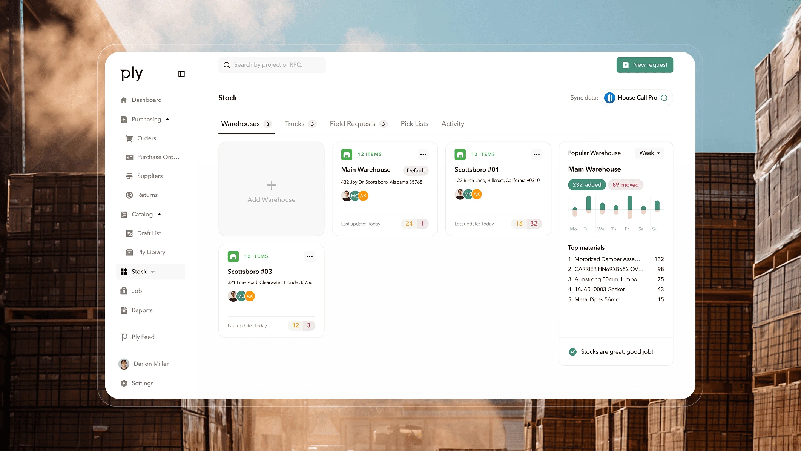Open Purchase Orders in sidebar

153,157
